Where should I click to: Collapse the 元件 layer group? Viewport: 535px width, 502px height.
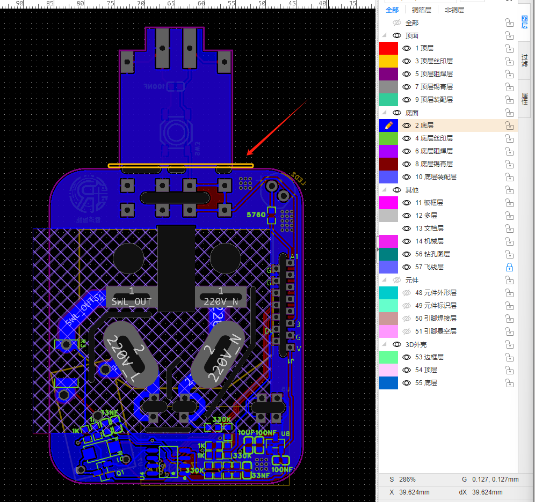click(385, 280)
